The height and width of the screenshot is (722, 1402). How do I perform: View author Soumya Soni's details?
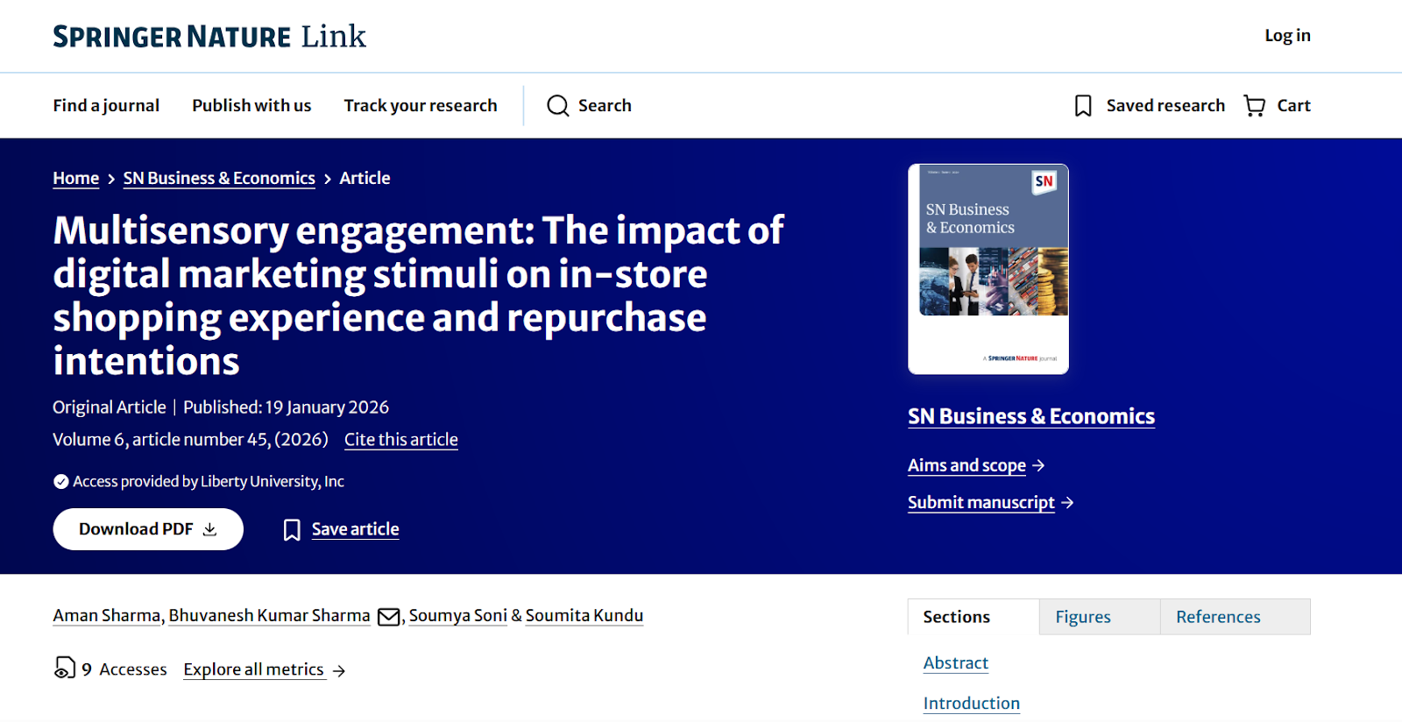[457, 616]
